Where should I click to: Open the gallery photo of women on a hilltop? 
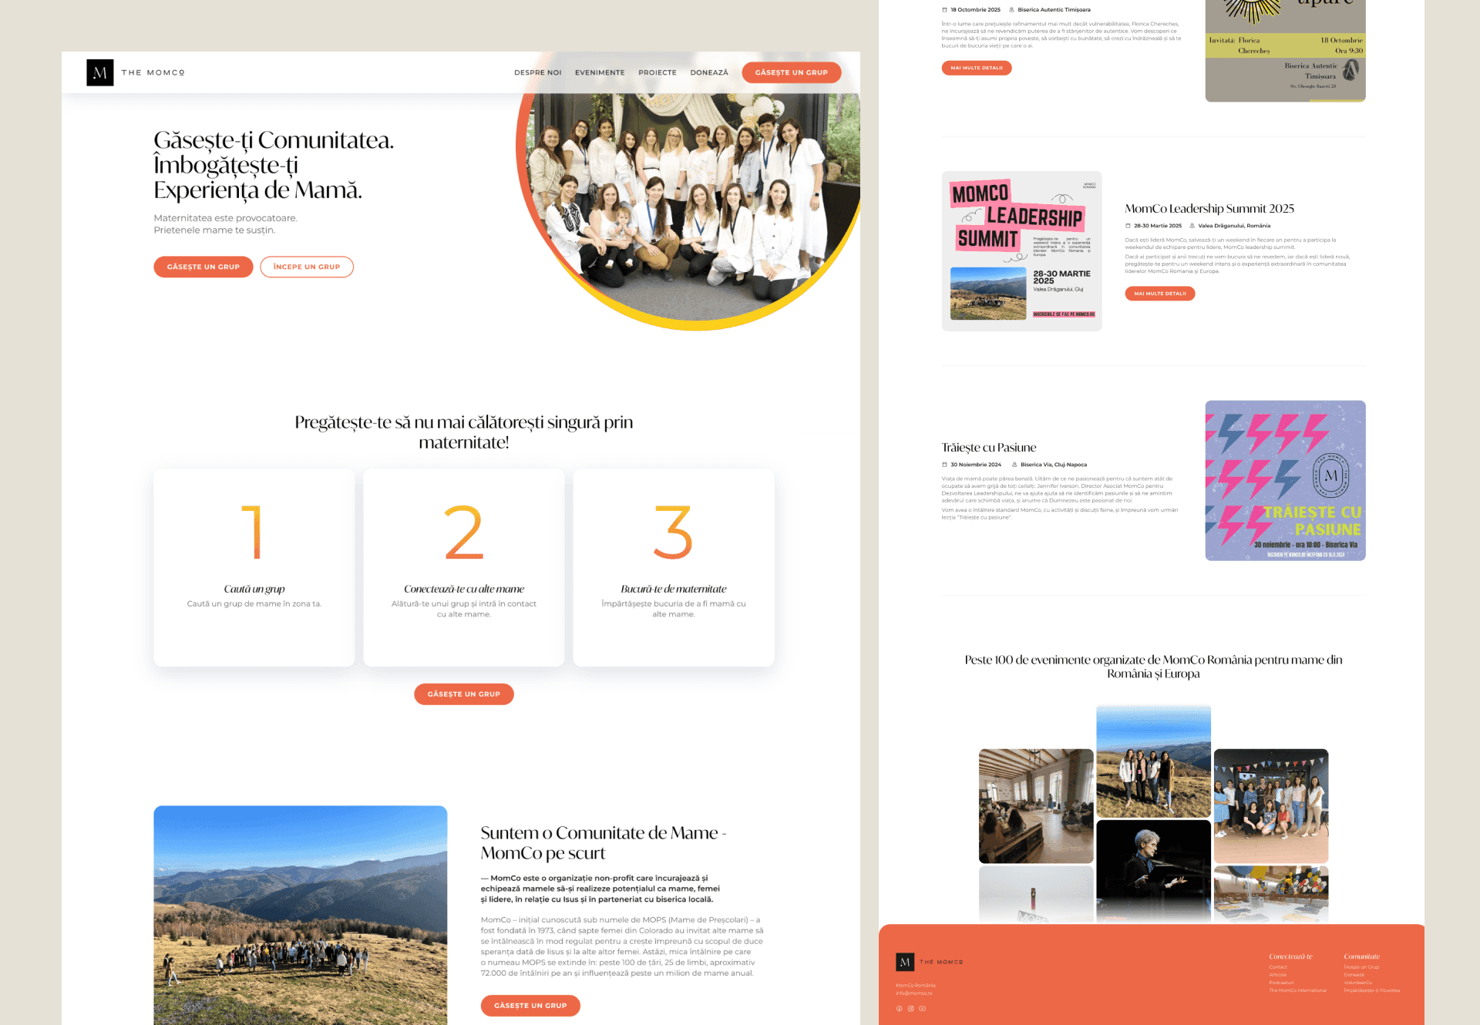click(1153, 761)
